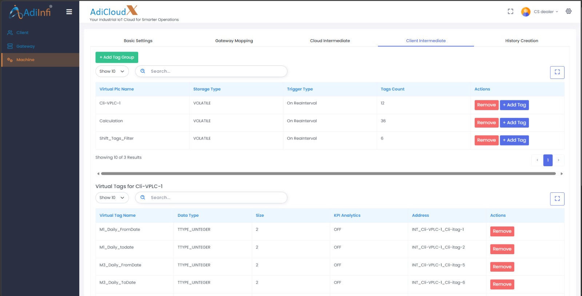Screen dimensions: 582x296
Task: Open Client in the sidebar
Action: [x=22, y=33]
